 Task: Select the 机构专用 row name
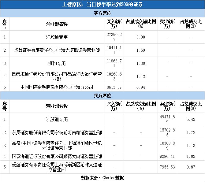click(x=57, y=63)
